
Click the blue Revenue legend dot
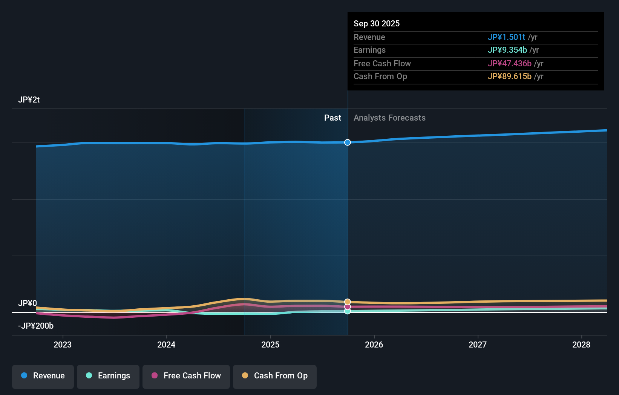(x=24, y=376)
